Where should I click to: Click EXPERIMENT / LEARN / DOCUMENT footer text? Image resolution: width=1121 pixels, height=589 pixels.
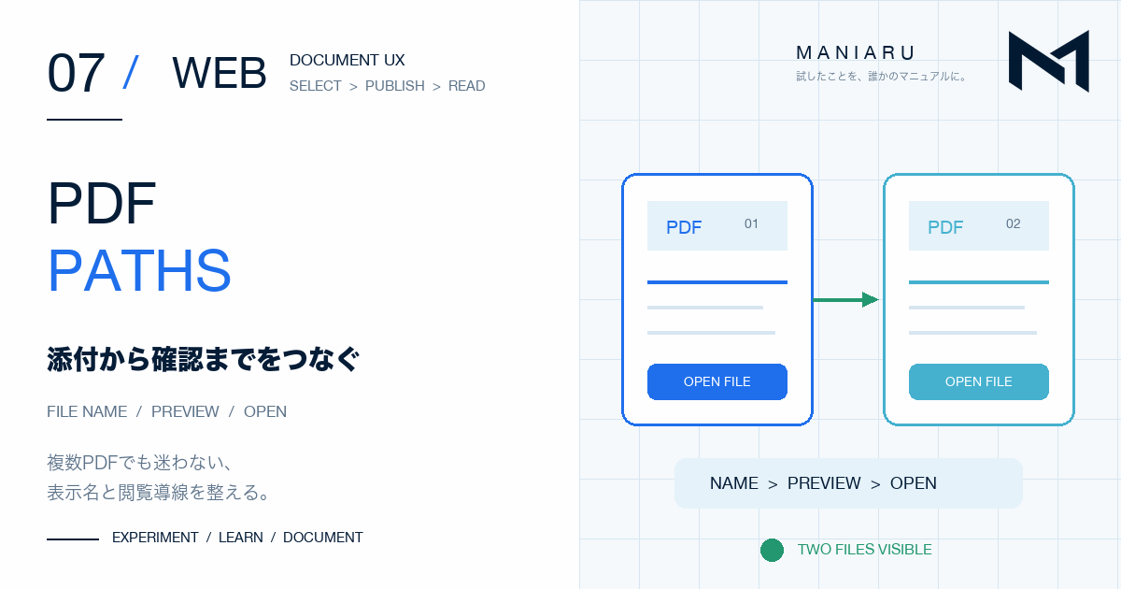pos(237,538)
